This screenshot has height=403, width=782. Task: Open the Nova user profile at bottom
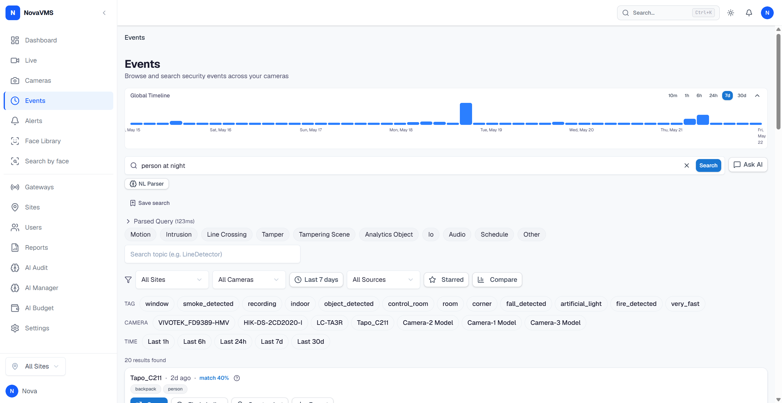(x=21, y=391)
